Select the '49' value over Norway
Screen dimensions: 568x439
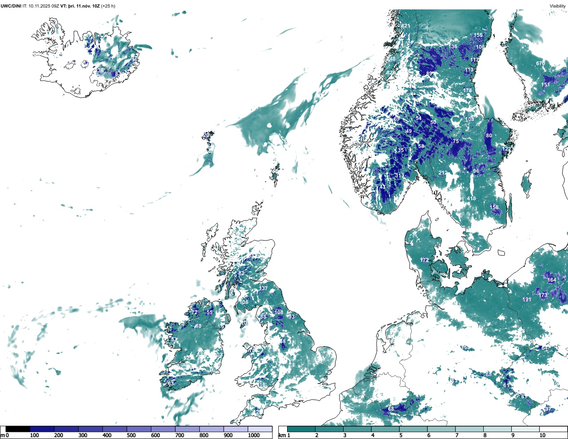point(409,131)
